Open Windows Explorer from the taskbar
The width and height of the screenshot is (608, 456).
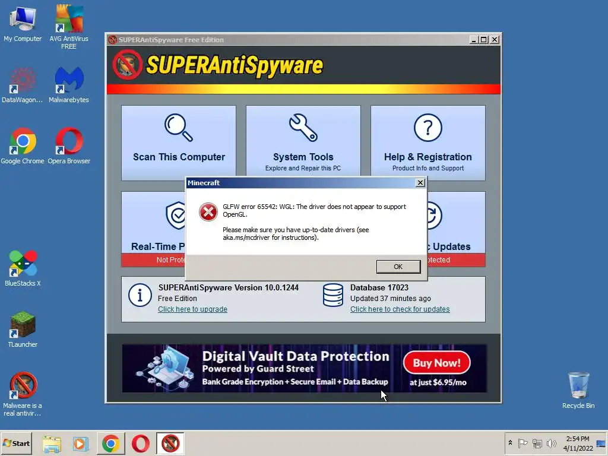52,444
